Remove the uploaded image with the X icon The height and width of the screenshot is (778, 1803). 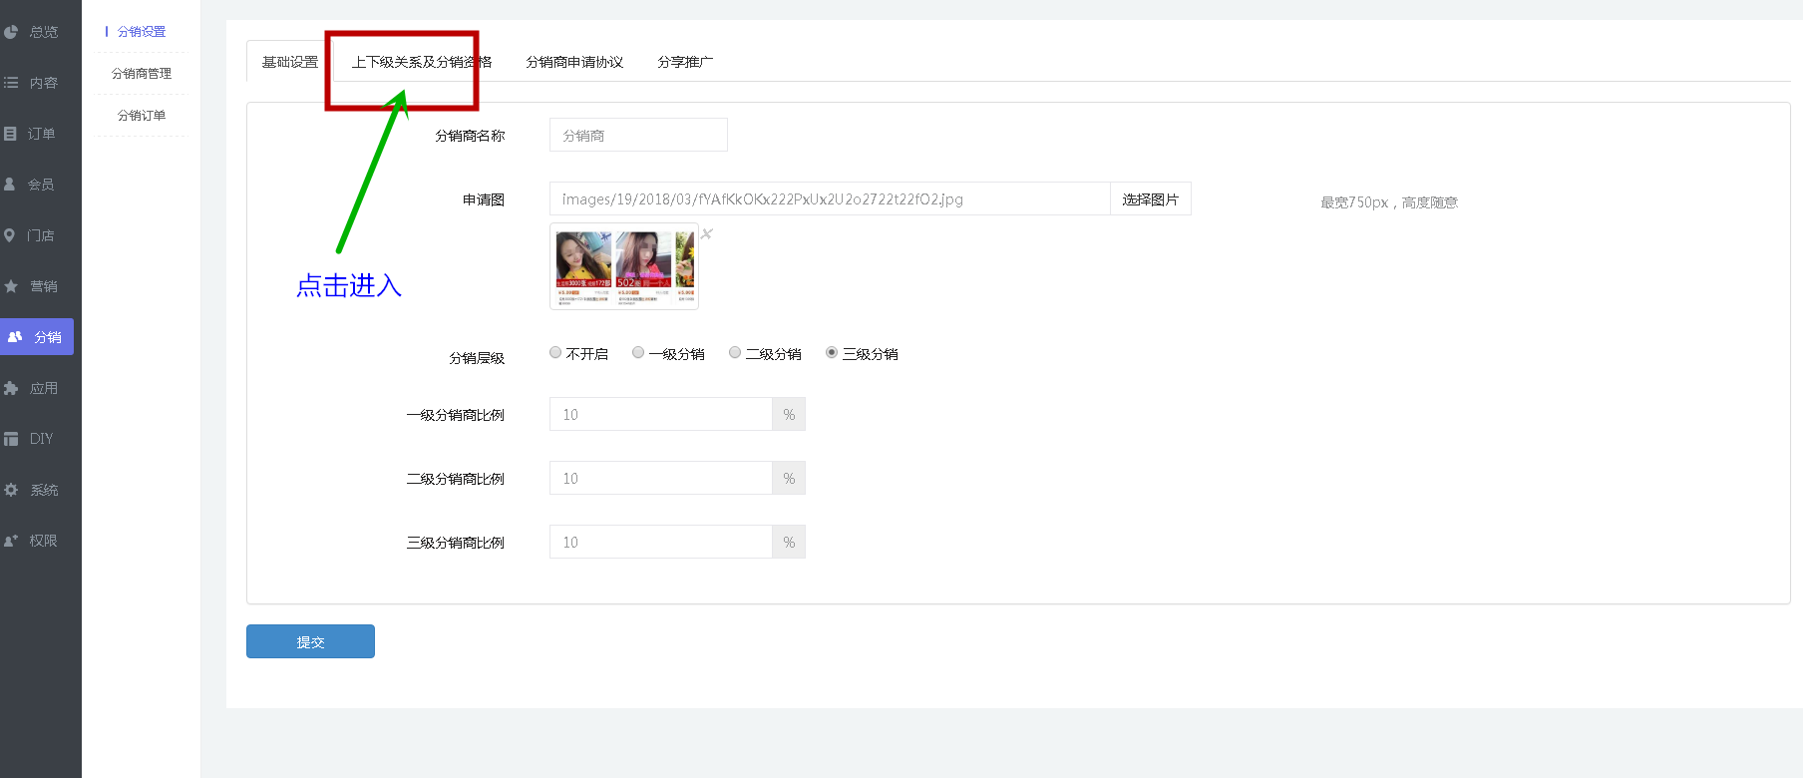(706, 234)
